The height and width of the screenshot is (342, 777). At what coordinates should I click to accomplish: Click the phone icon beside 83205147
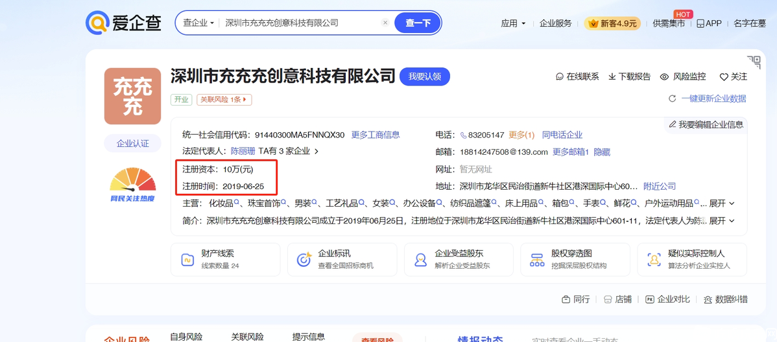pos(463,135)
